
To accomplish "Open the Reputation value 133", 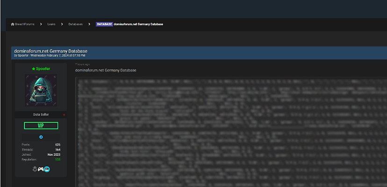I will (x=58, y=159).
